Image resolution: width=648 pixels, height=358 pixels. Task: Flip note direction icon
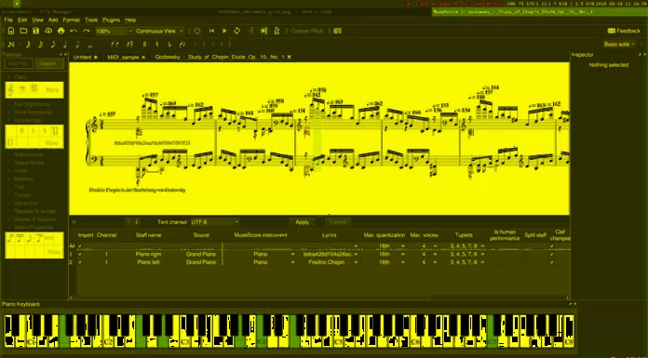click(182, 45)
